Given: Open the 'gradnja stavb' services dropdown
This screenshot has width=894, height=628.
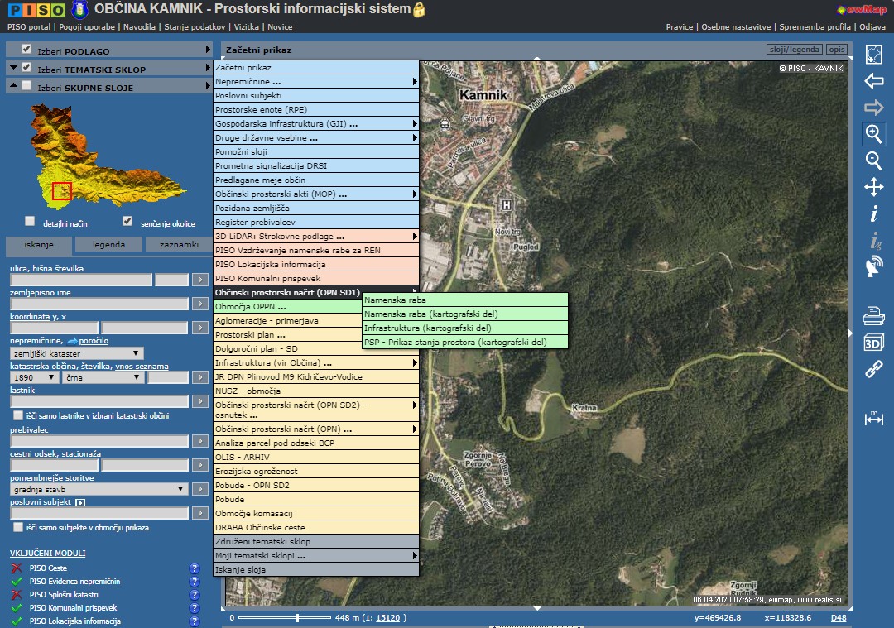Looking at the screenshot, I should [x=99, y=489].
